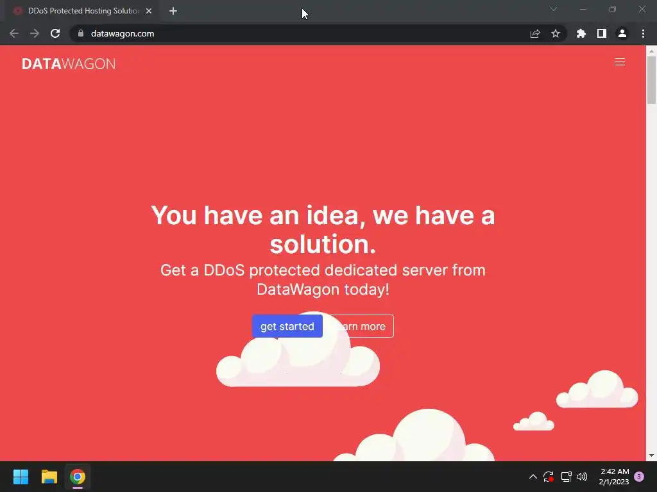Screen dimensions: 657x492
Task: Open the notification badge showing 3
Action: (x=639, y=477)
